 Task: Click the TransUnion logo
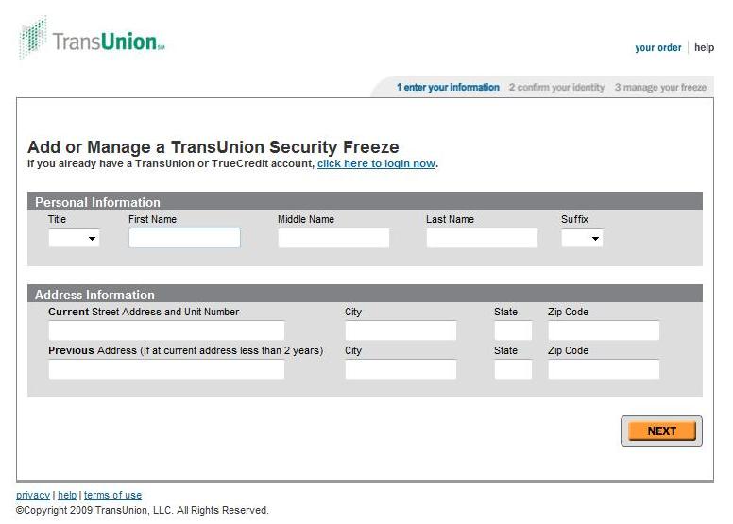pyautogui.click(x=92, y=39)
